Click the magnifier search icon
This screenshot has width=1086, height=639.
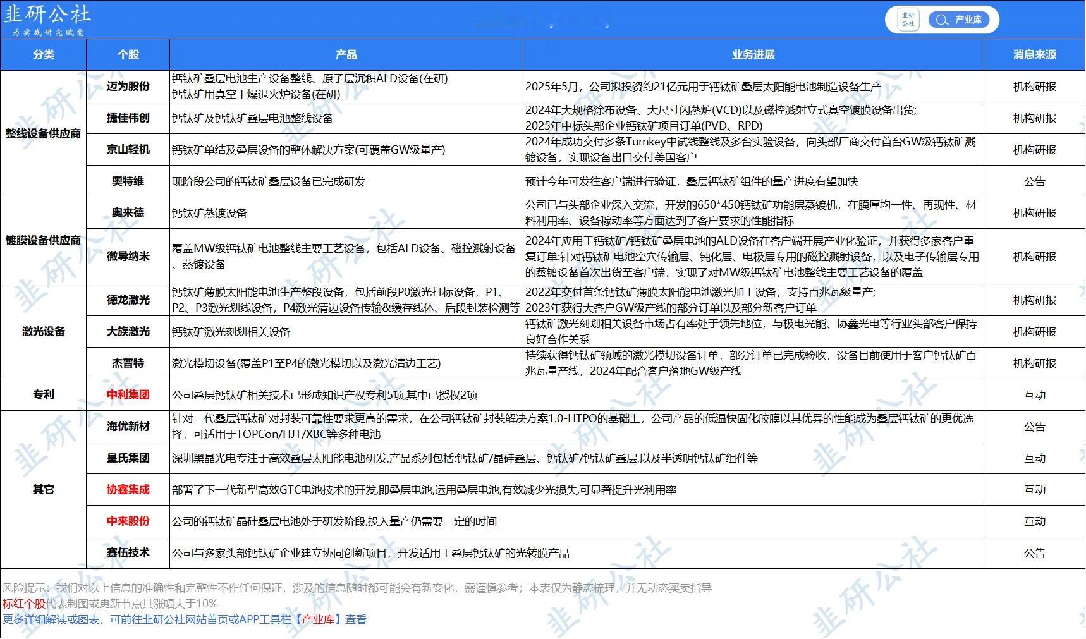pos(942,20)
